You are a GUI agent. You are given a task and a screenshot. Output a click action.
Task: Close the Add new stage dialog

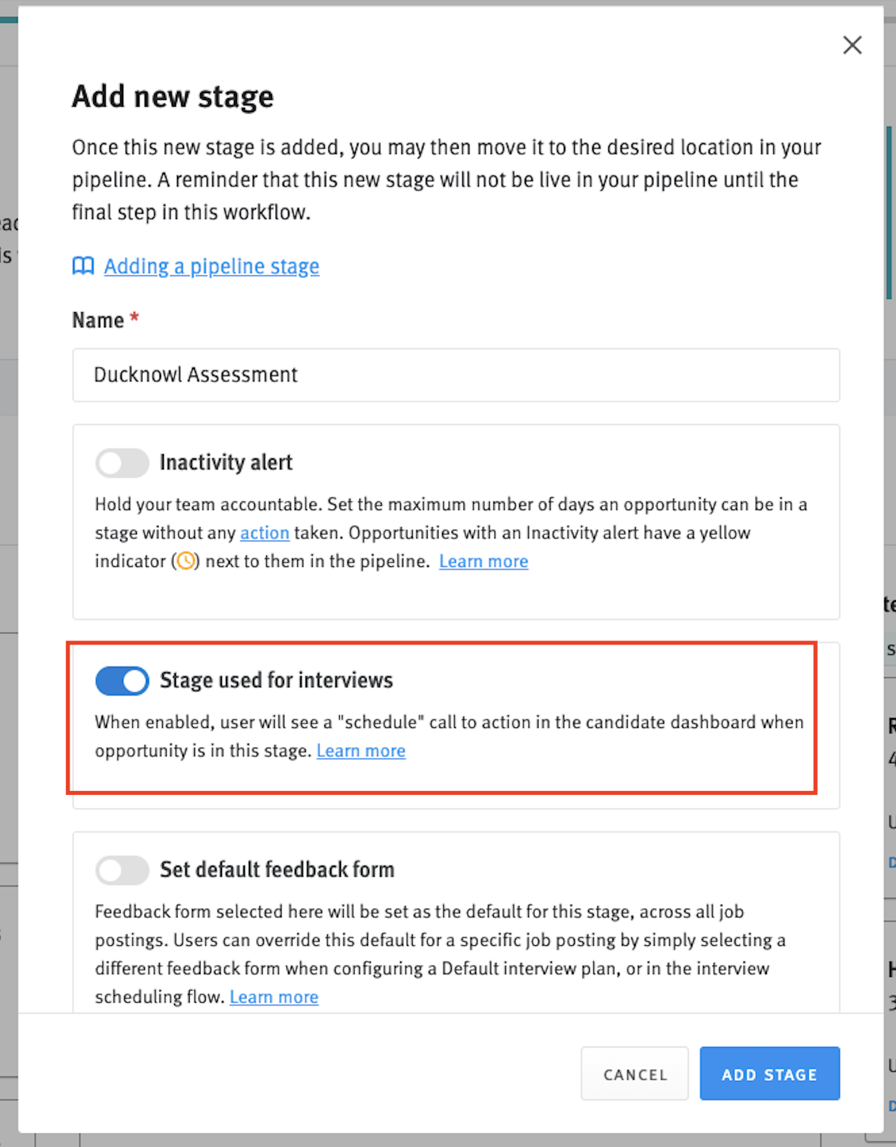[x=852, y=45]
